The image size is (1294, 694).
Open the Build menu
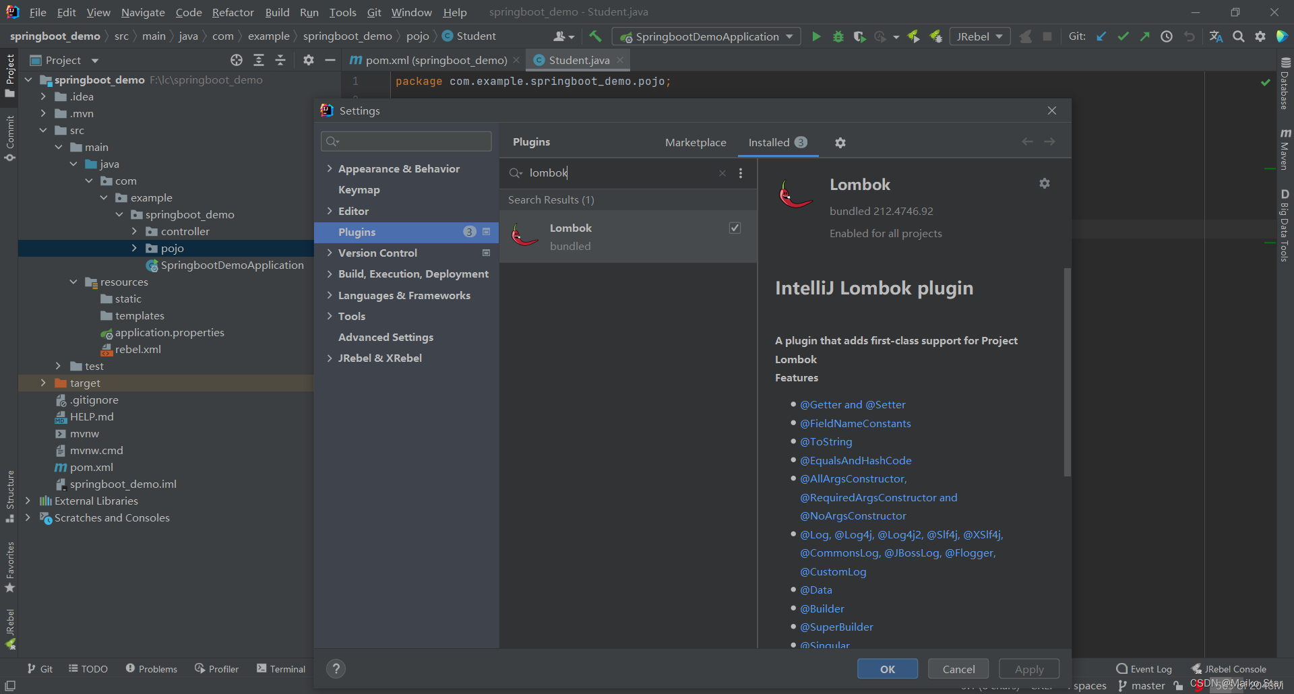click(277, 12)
